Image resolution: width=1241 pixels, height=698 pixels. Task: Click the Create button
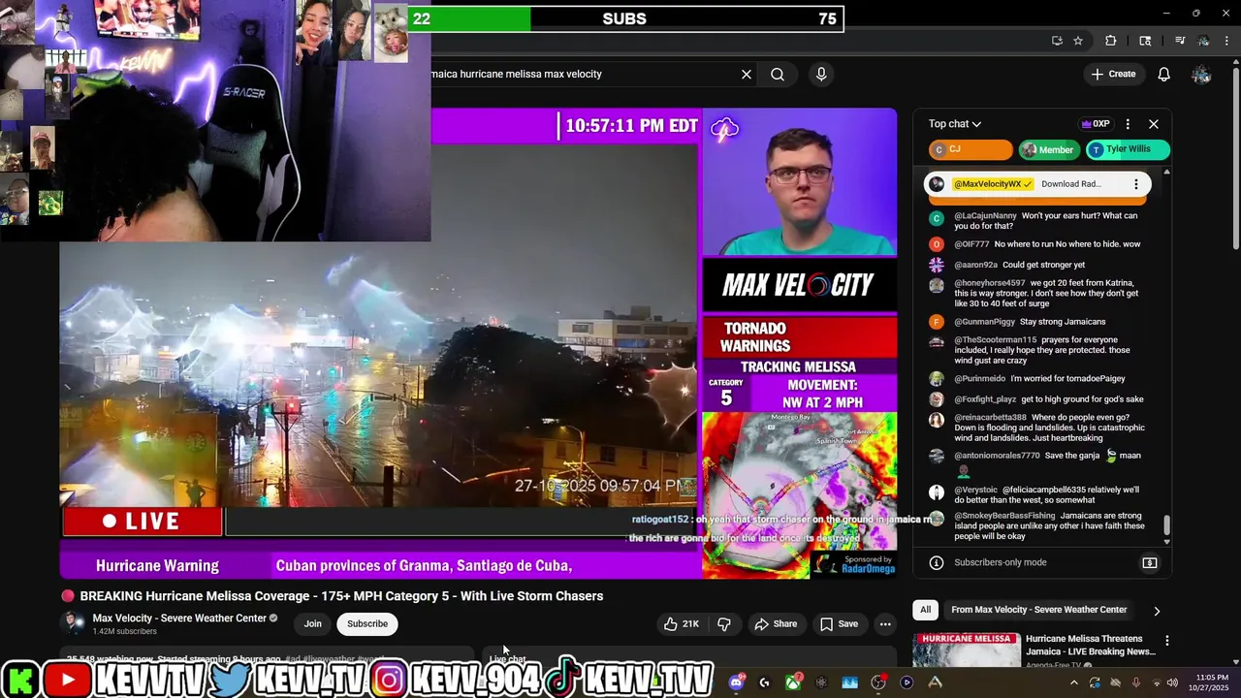[1113, 75]
